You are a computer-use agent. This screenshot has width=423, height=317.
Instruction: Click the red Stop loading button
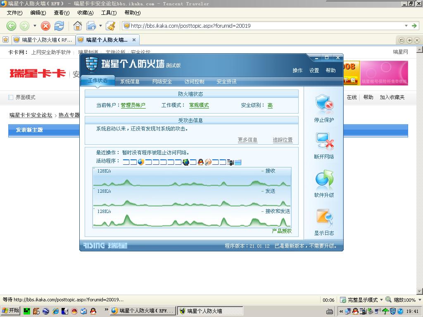point(45,26)
